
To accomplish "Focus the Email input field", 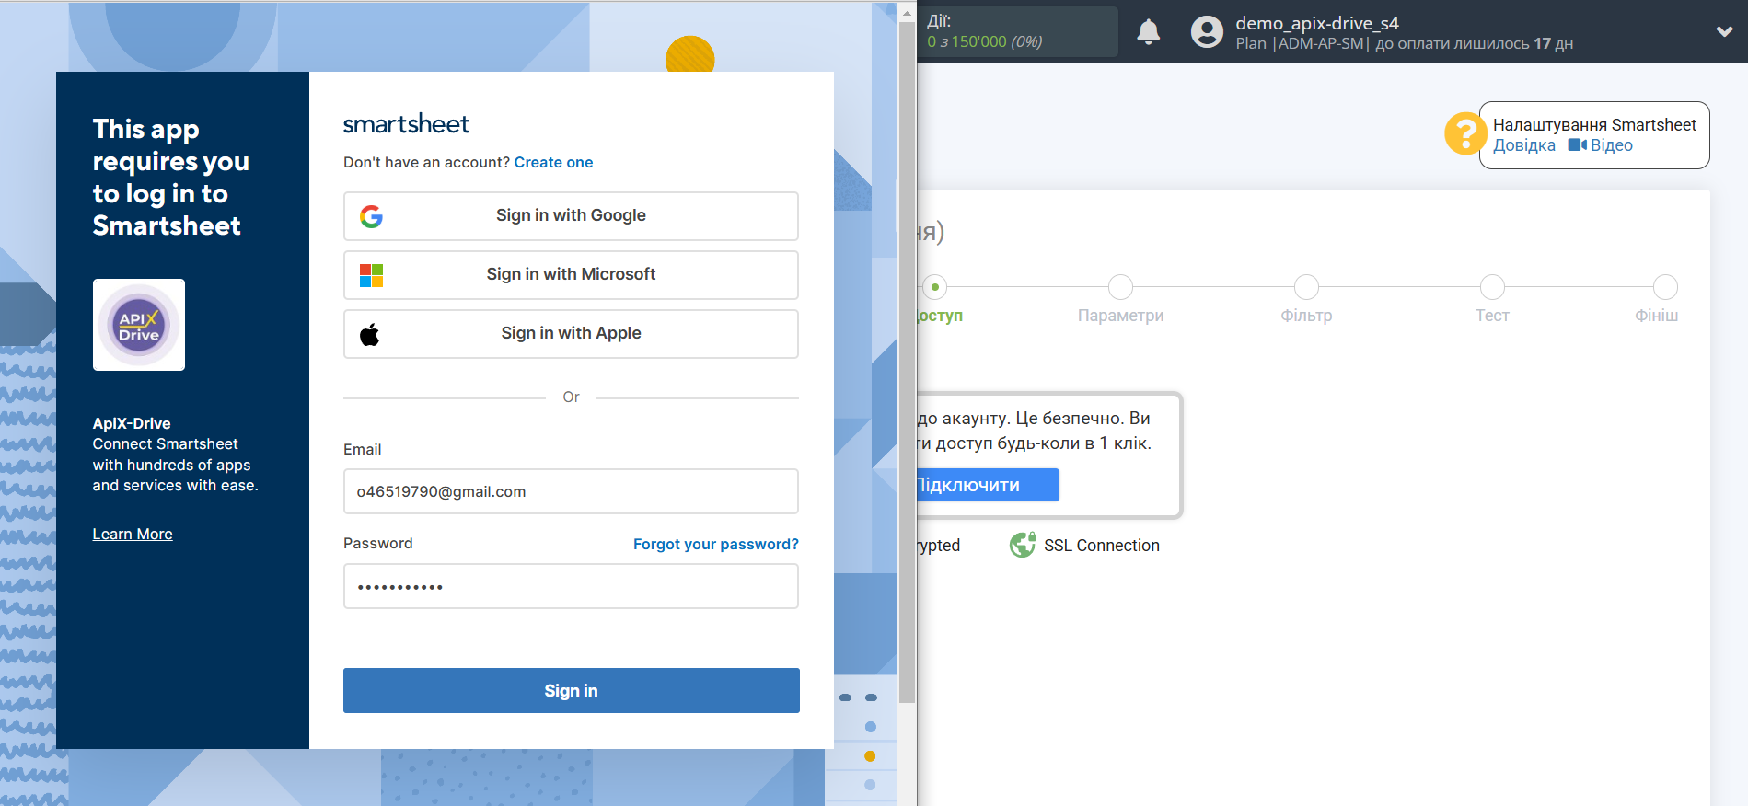I will point(571,491).
